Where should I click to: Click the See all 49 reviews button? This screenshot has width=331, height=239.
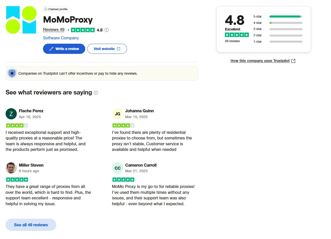(x=31, y=225)
